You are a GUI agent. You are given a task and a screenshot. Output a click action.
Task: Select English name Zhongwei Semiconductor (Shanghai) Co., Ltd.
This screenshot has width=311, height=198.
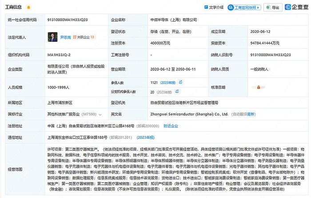(x=189, y=114)
